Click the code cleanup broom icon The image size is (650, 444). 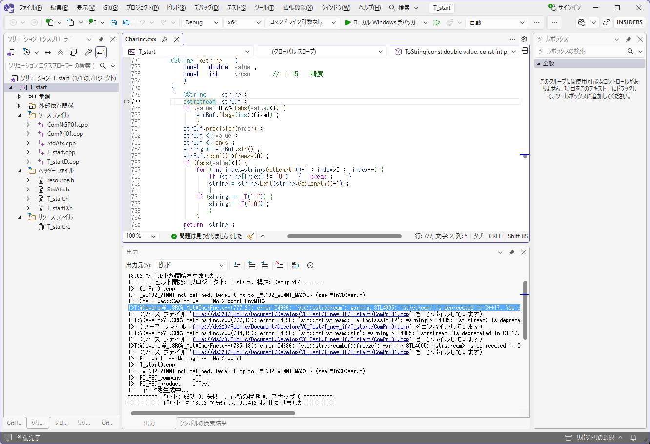[251, 236]
